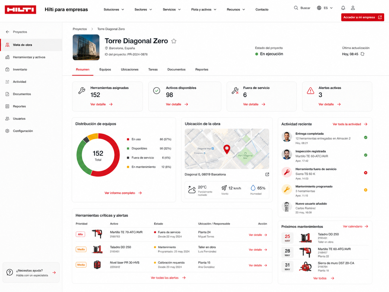The height and width of the screenshot is (292, 389).
Task: Click the Inventario sidebar icon
Action: tap(8, 69)
